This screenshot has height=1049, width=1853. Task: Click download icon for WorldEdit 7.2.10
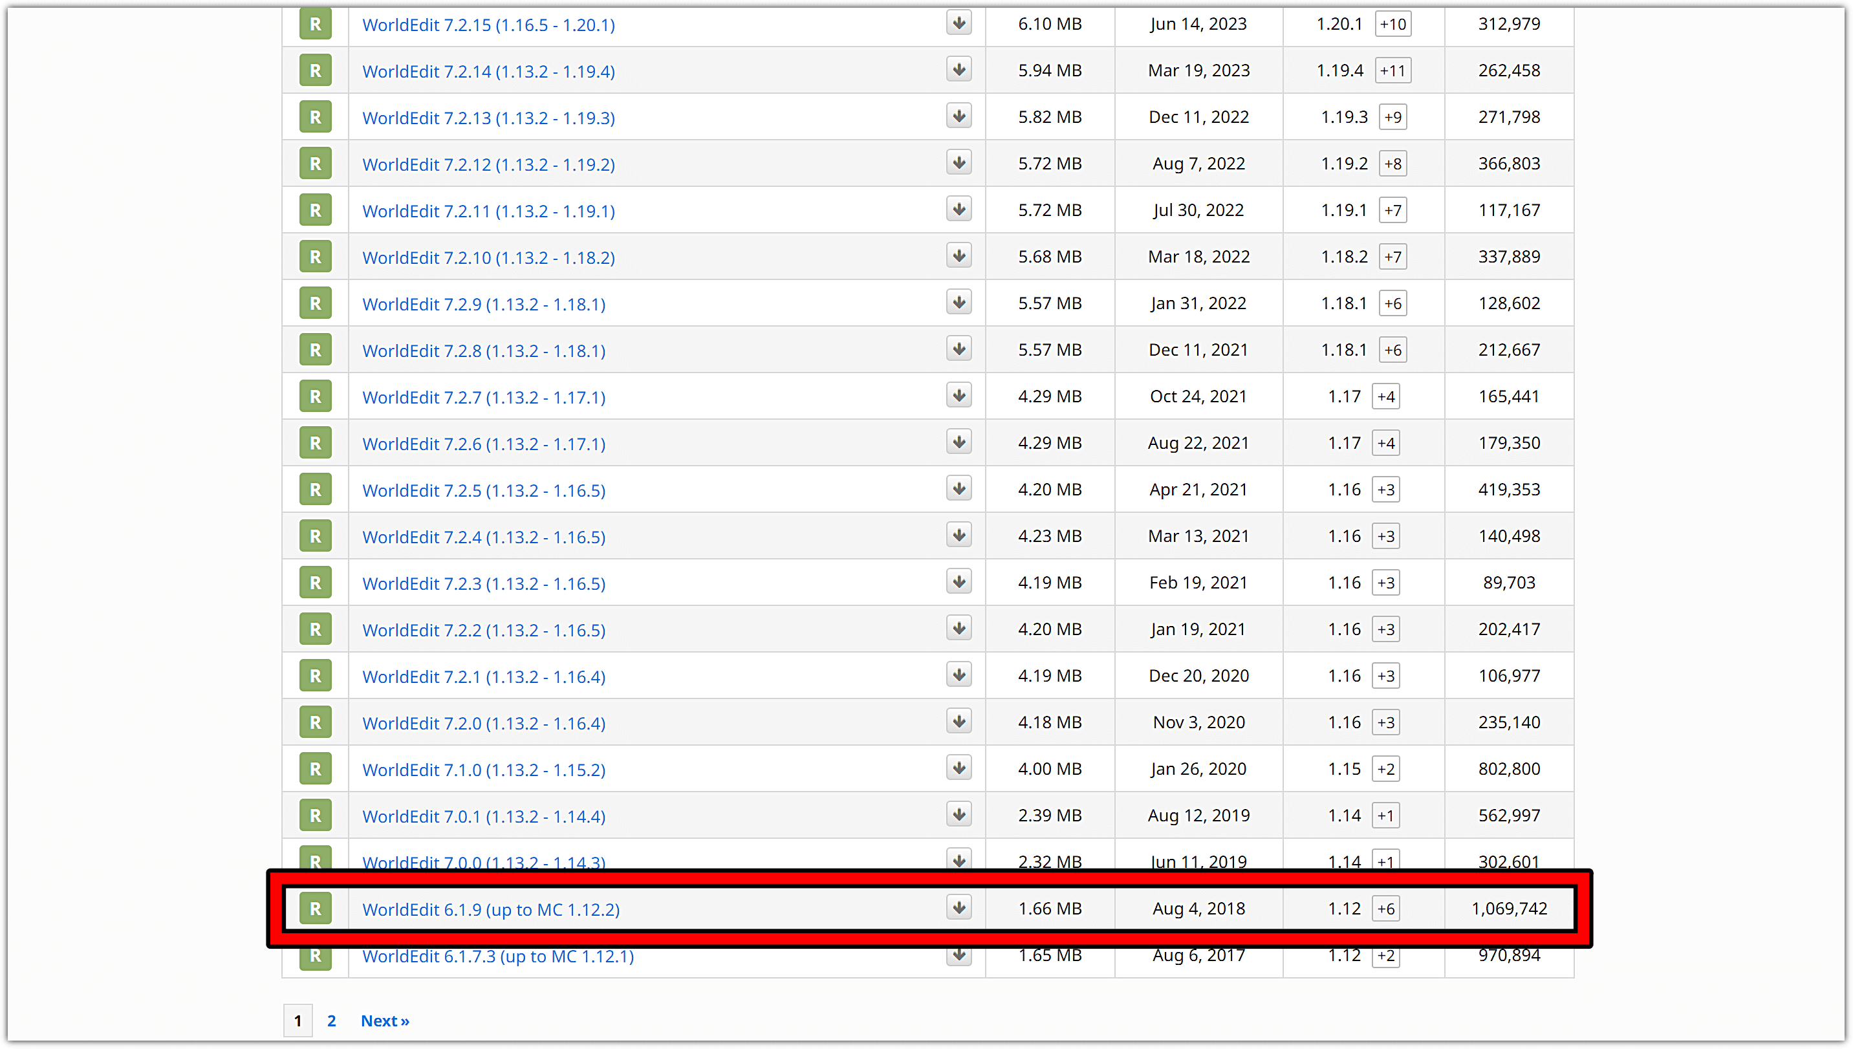click(x=959, y=255)
